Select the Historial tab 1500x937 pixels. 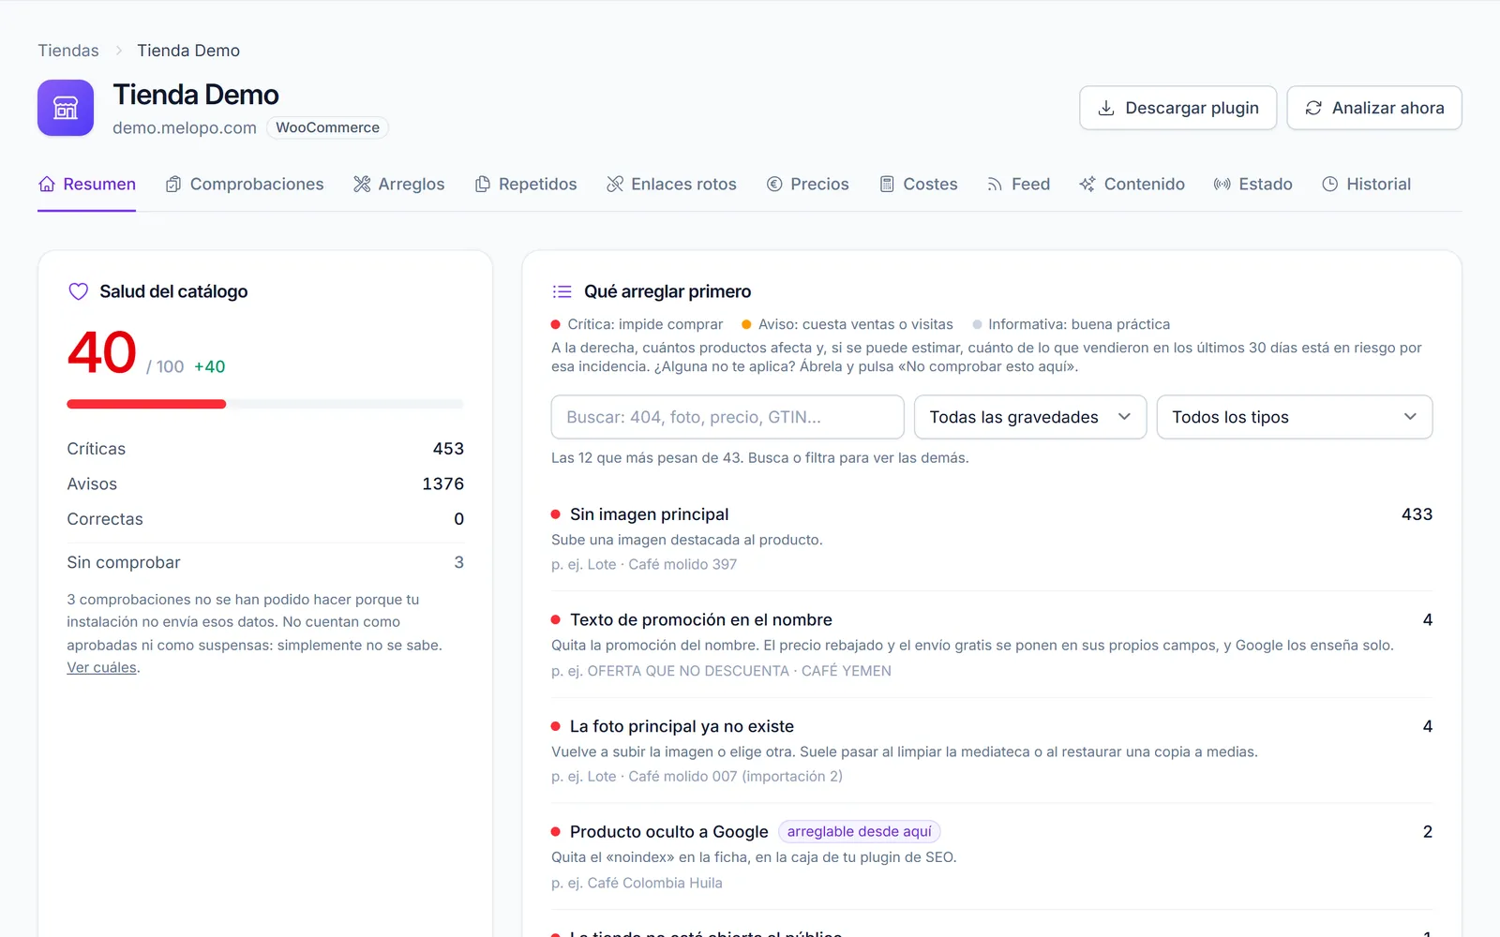tap(1366, 184)
